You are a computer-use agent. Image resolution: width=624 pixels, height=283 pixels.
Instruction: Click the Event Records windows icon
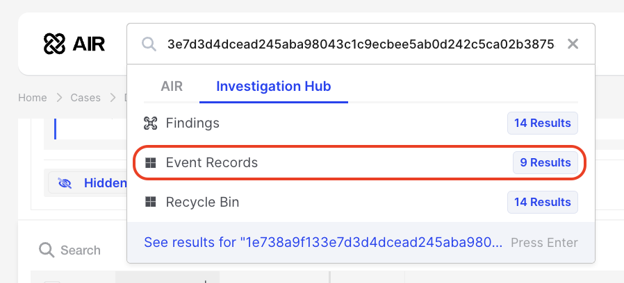click(150, 163)
